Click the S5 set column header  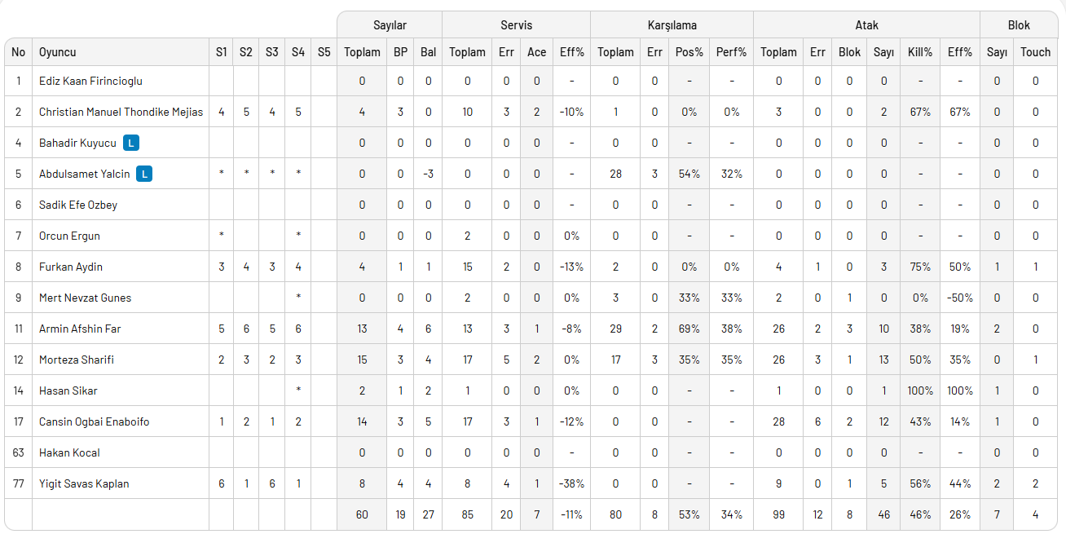(324, 52)
